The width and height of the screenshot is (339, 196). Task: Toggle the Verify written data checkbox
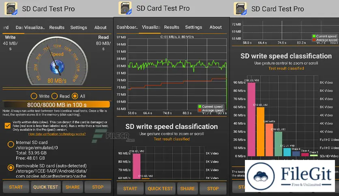(8, 126)
